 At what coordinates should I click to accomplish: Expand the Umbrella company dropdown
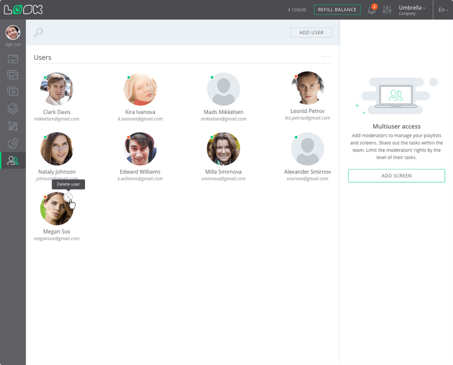click(412, 10)
